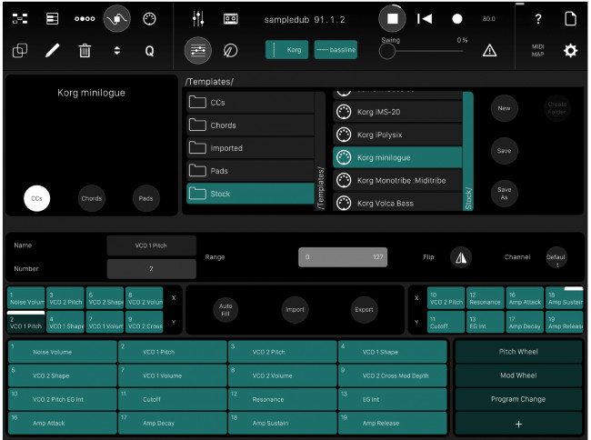Click the record circle button
The height and width of the screenshot is (440, 591).
(x=456, y=18)
